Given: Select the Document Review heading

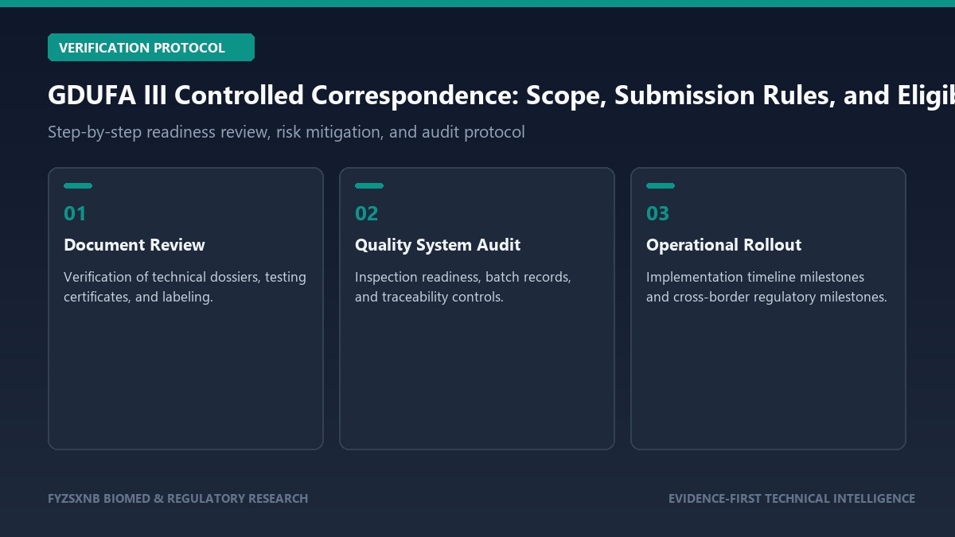Looking at the screenshot, I should (134, 245).
